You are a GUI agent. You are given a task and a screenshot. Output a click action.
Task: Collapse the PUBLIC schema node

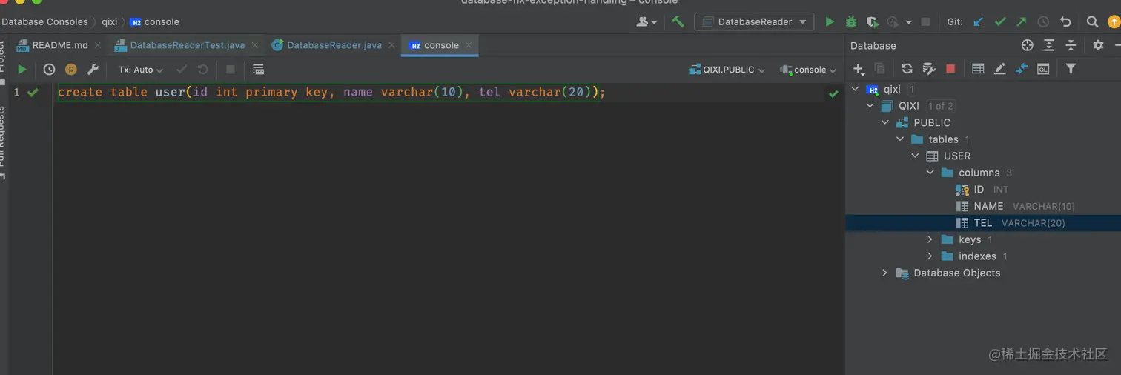coord(885,122)
